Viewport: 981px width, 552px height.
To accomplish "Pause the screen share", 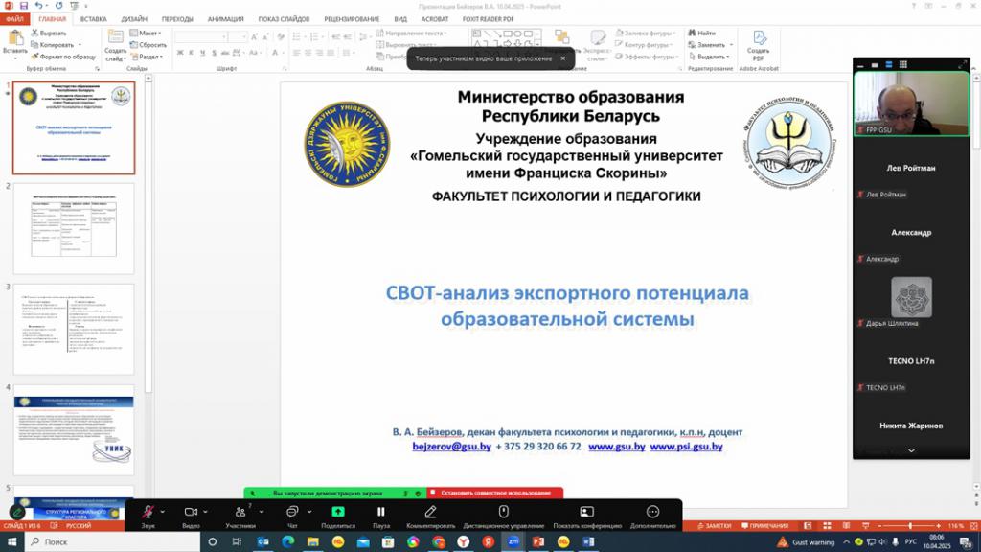I will (380, 512).
